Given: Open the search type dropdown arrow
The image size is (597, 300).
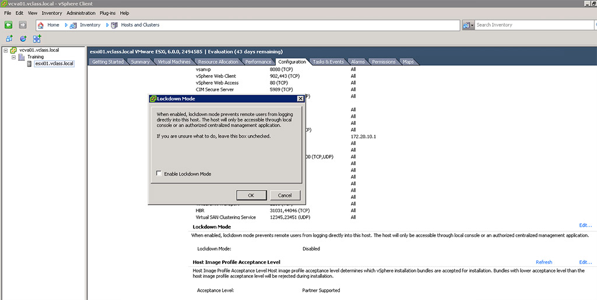Looking at the screenshot, I should 472,25.
